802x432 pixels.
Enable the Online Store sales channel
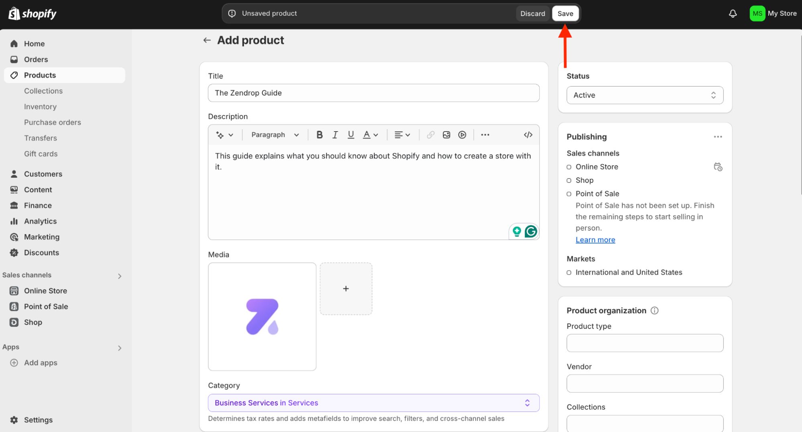pos(569,167)
